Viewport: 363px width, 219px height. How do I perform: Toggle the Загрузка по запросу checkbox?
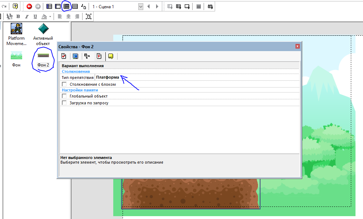point(64,103)
